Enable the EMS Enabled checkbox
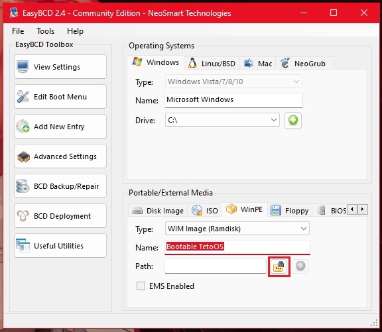Screen dimensions: 382x332 click(141, 286)
